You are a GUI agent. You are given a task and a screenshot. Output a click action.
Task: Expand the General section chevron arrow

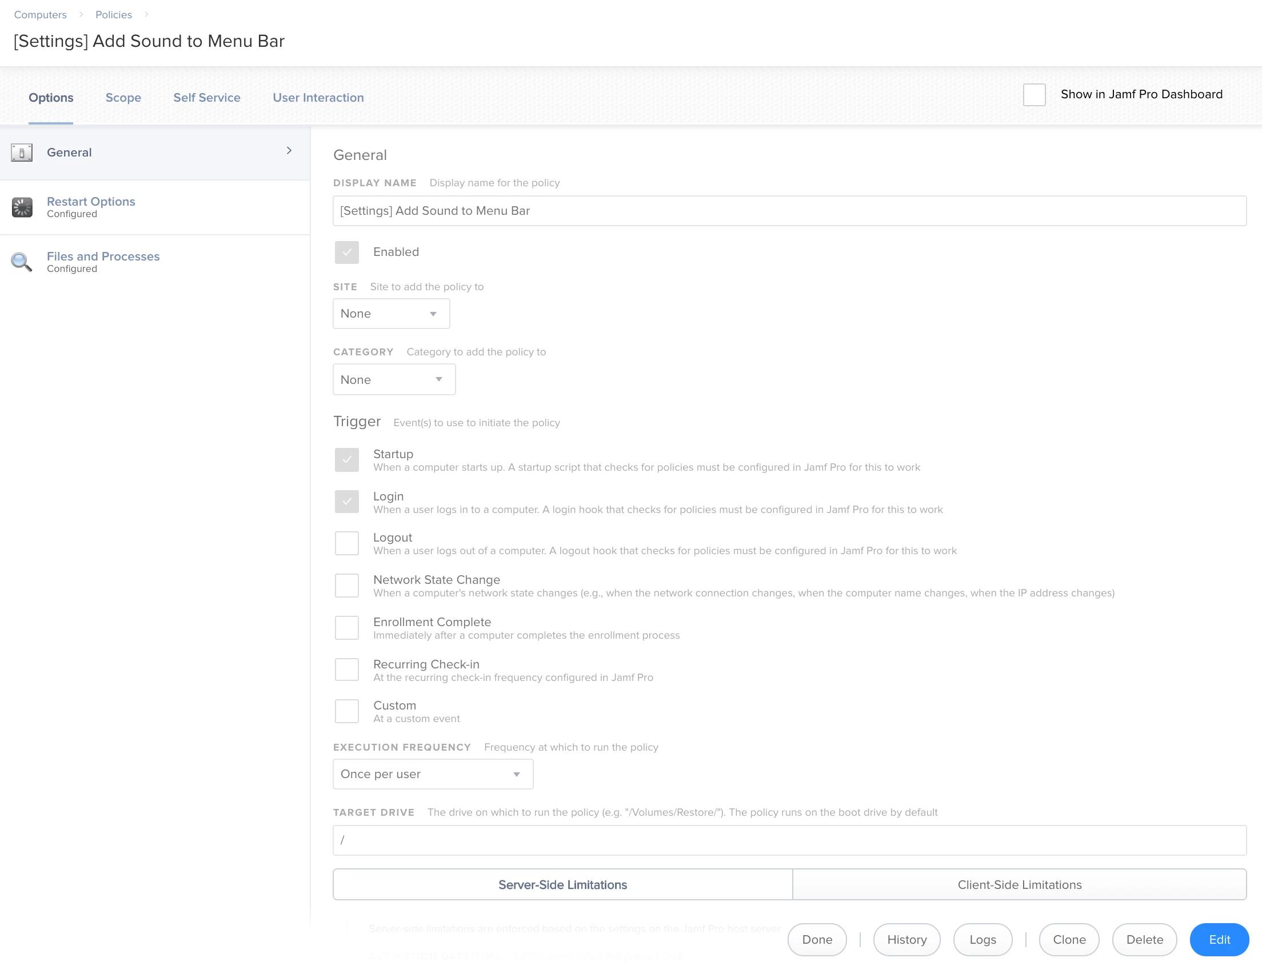(289, 151)
